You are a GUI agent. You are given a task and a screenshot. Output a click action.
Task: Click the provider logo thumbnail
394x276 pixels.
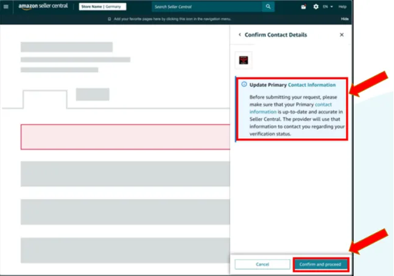(x=244, y=60)
